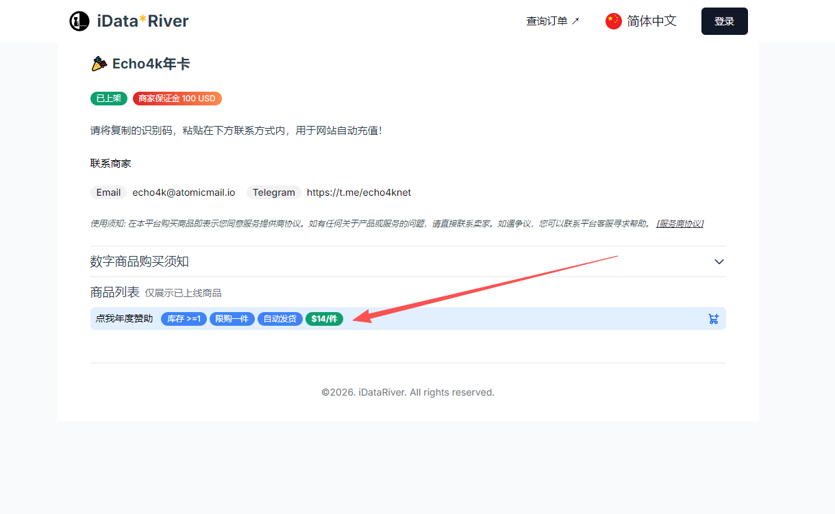
Task: Click the 库存 >=1 stock tag
Action: tap(184, 319)
